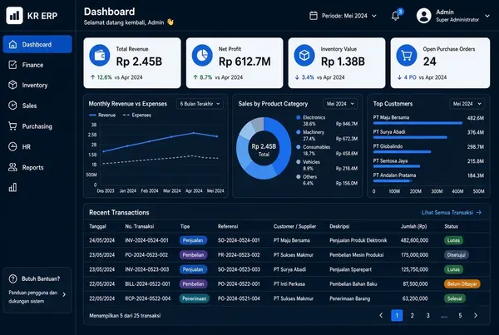Image resolution: width=499 pixels, height=335 pixels.
Task: Click the unlabeled bar chart sidebar icon
Action: tap(12, 187)
